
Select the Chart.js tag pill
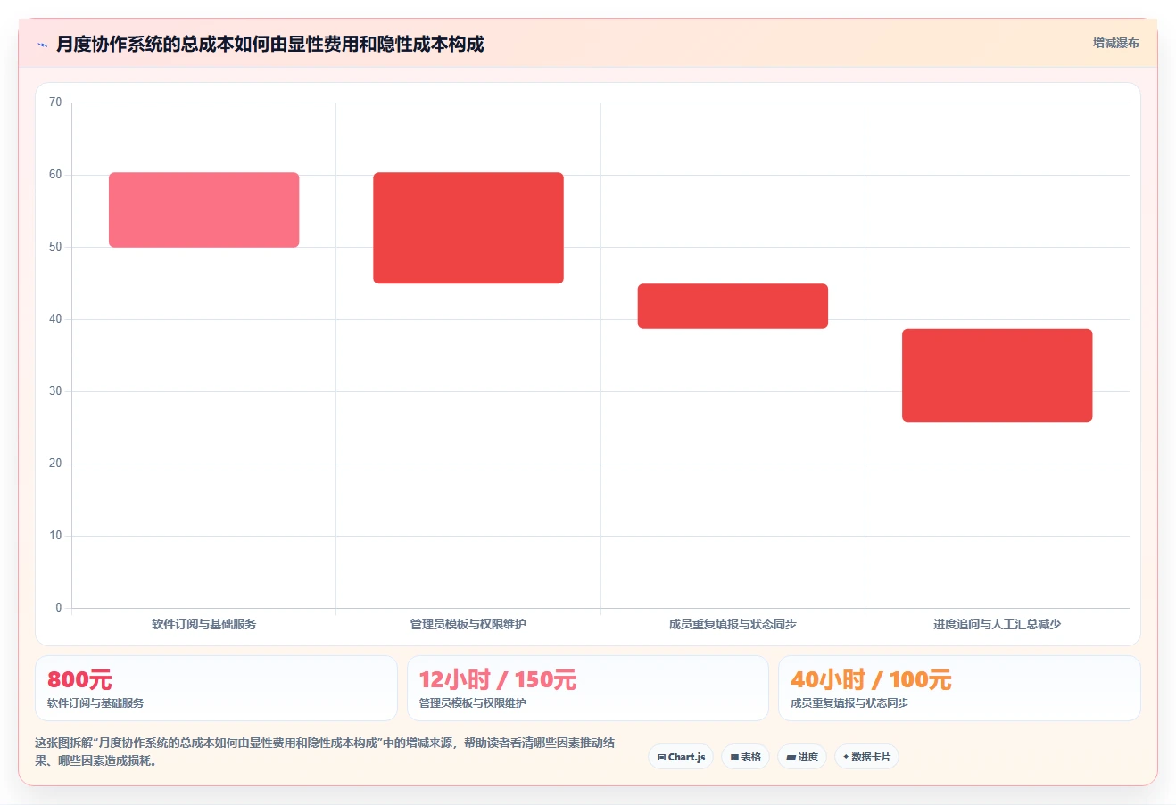pos(681,757)
